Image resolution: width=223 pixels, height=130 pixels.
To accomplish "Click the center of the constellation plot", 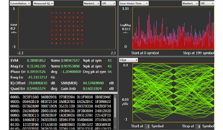I will [x=67, y=28].
